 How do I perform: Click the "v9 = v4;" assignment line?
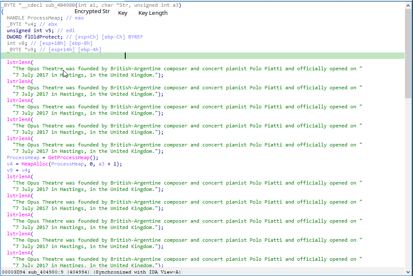pos(18,170)
